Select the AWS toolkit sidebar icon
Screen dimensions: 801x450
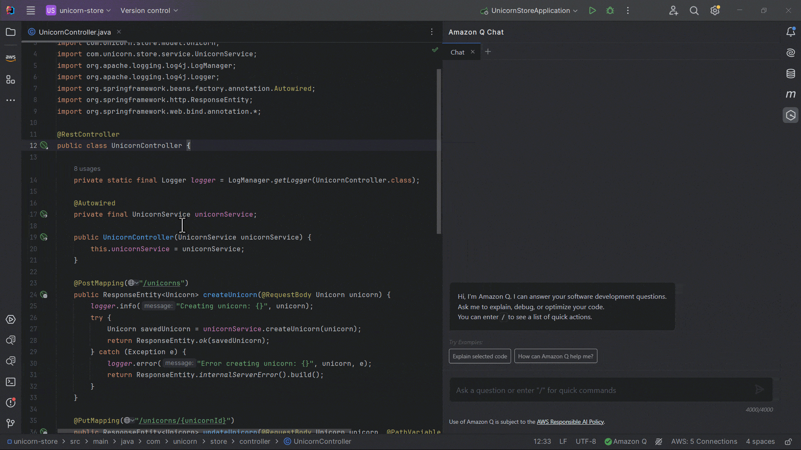[x=10, y=57]
